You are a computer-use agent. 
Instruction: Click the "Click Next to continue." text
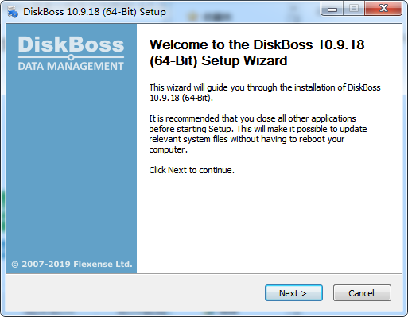pyautogui.click(x=192, y=170)
